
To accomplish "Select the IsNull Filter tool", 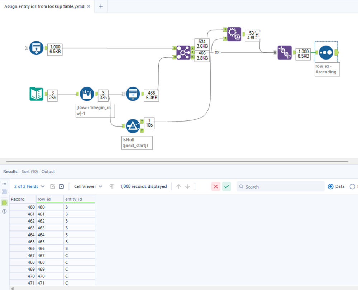I will [x=133, y=126].
